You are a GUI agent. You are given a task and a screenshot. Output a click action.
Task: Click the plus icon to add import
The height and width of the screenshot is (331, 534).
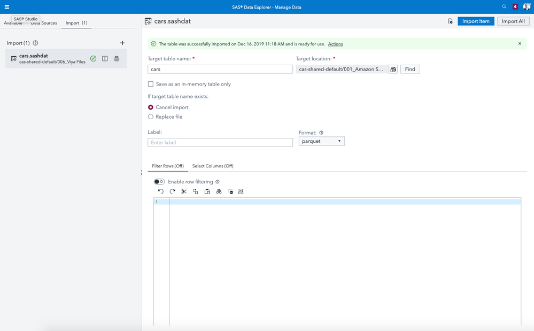click(x=122, y=43)
